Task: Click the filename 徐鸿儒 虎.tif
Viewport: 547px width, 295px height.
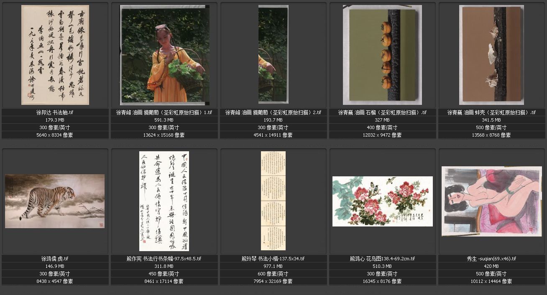Action: point(55,259)
